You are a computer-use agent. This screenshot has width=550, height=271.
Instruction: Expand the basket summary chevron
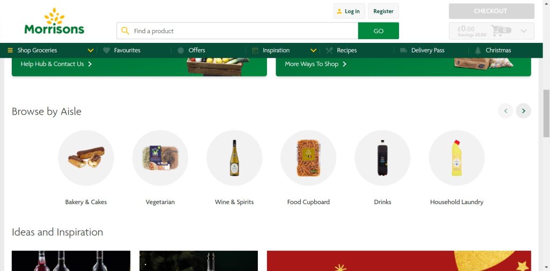point(524,31)
